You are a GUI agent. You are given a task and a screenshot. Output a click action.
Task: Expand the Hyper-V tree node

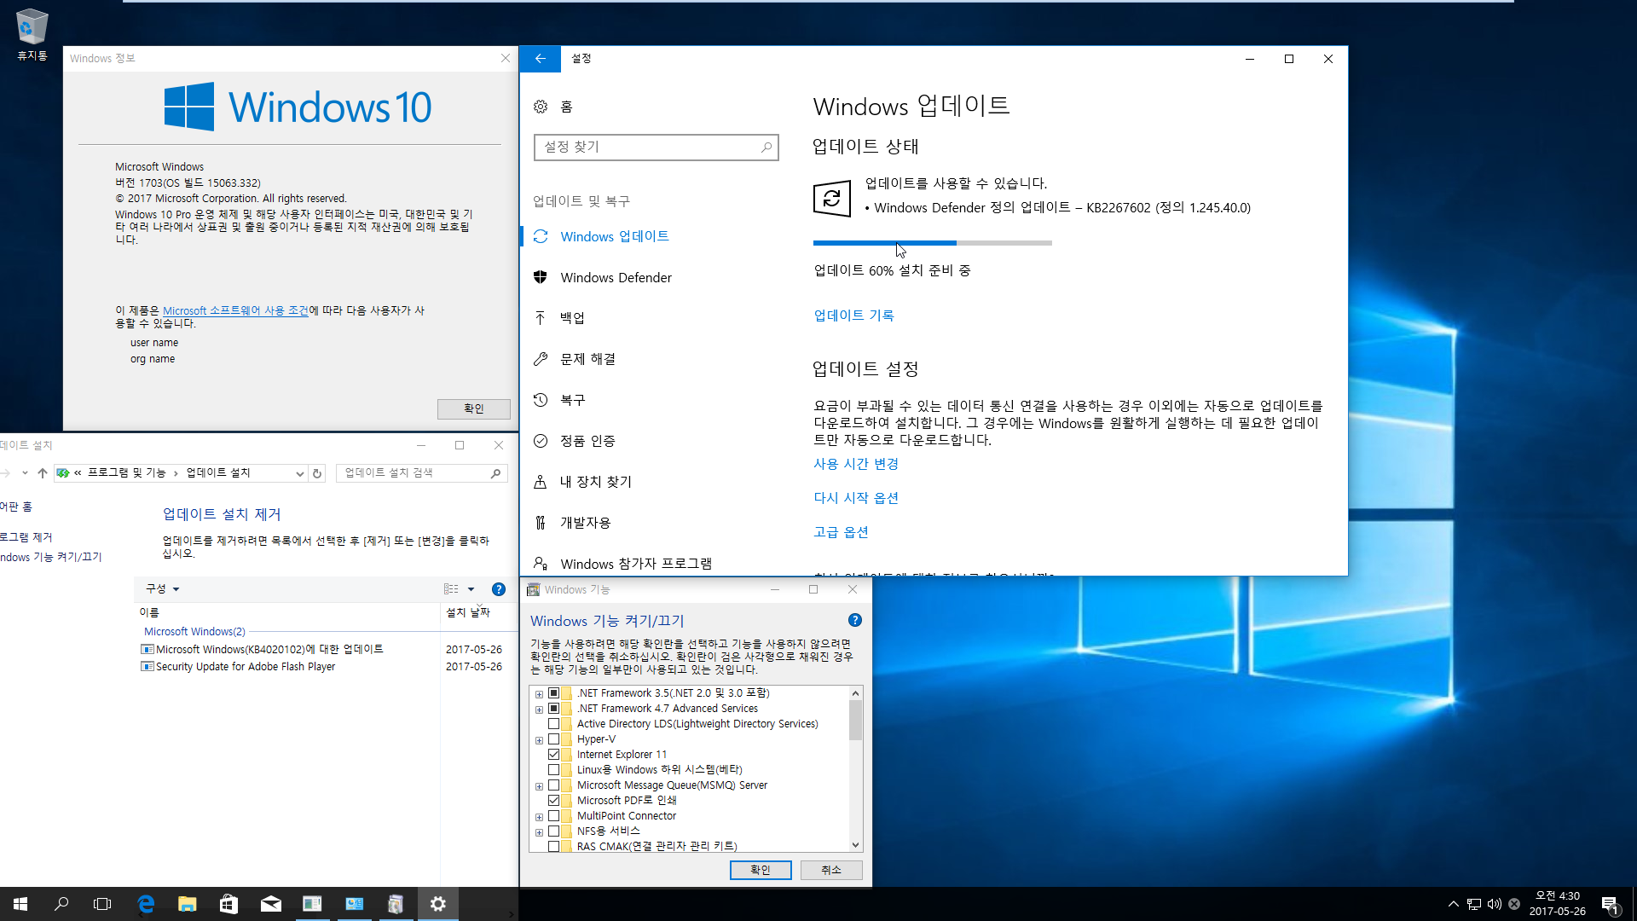coord(539,740)
